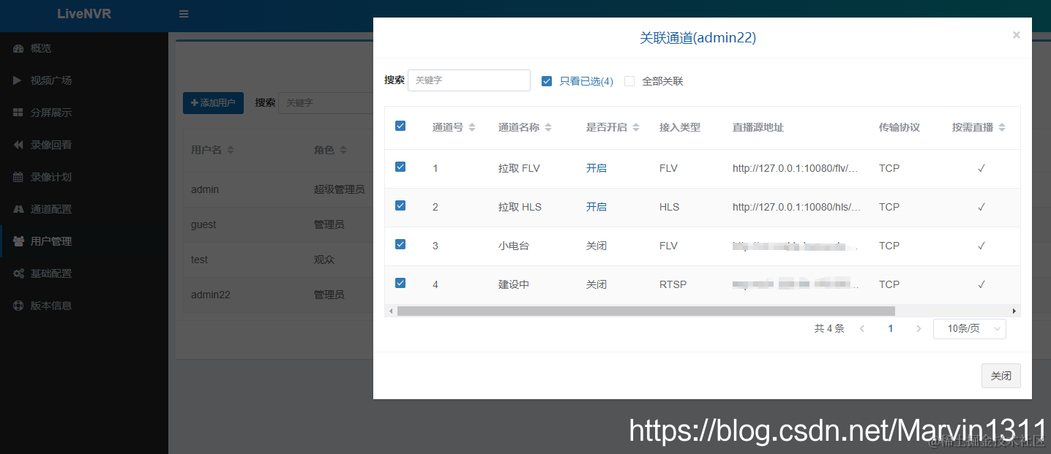Open the 基础配置 basic settings icon
Viewport: 1051px width, 454px height.
(x=17, y=273)
